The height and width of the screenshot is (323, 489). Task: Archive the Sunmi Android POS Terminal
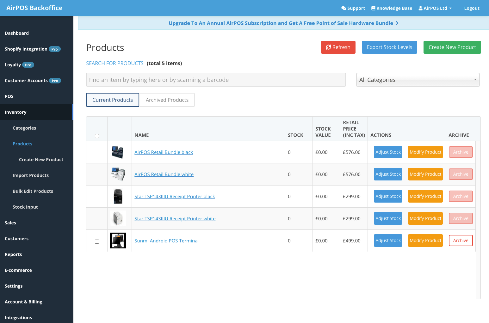[x=461, y=241]
